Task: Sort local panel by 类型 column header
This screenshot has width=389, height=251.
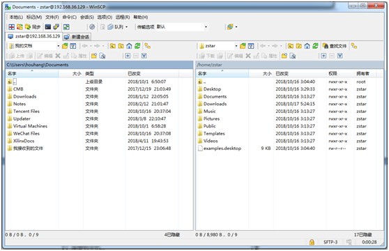Action: [x=105, y=73]
